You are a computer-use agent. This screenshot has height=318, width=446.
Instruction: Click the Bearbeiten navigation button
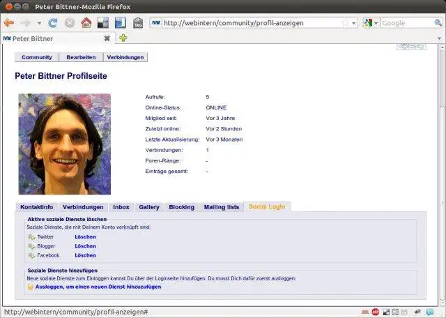coord(81,57)
